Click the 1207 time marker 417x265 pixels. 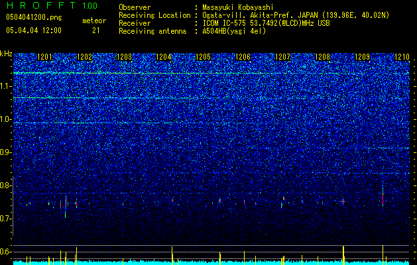pos(282,57)
